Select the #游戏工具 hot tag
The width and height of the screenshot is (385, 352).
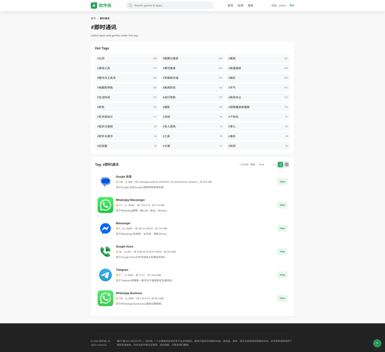coord(127,68)
